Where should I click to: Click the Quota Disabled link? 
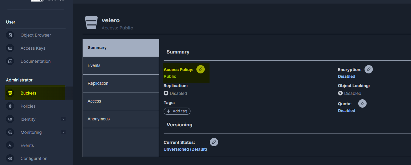[x=346, y=111]
